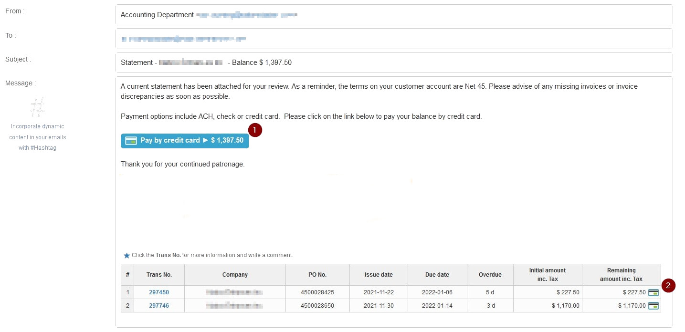The width and height of the screenshot is (685, 332).
Task: Click the hashtag dynamic content icon
Action: click(37, 107)
